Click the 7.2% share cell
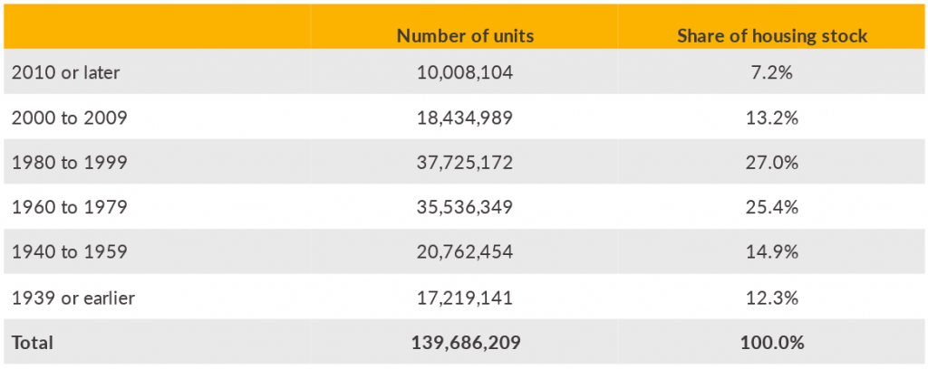 click(772, 72)
